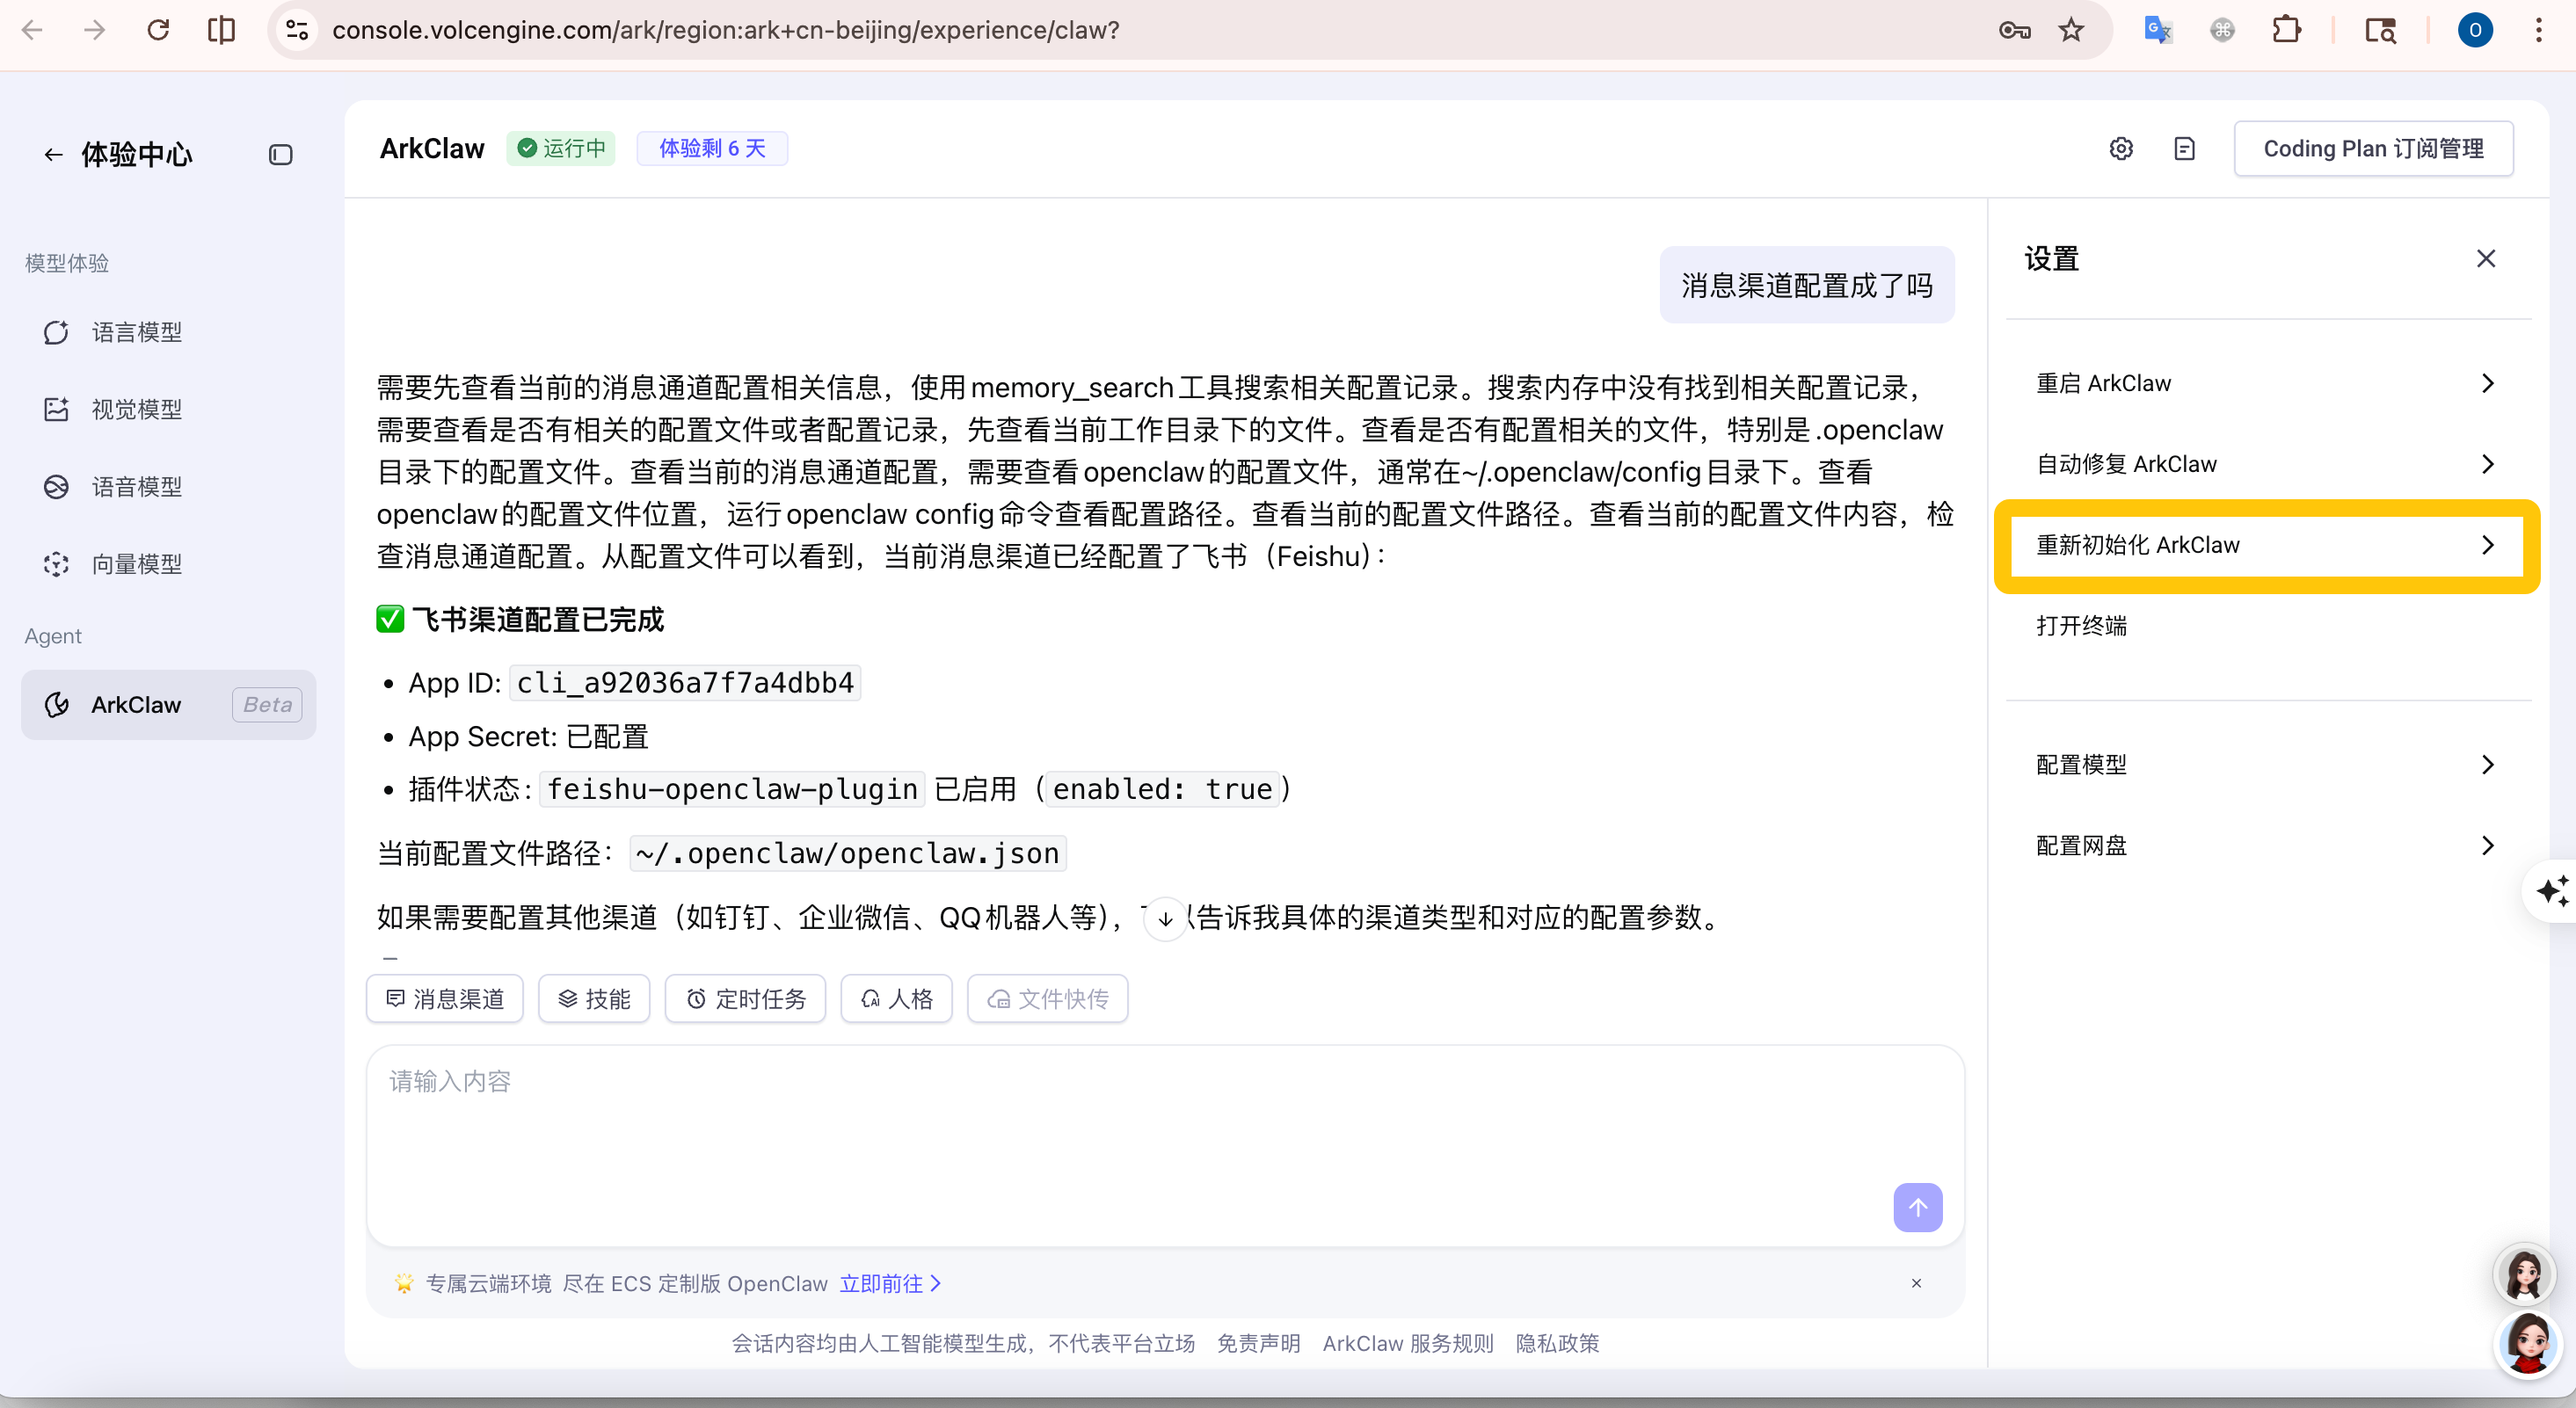Follow the 立即前往 link

click(890, 1283)
